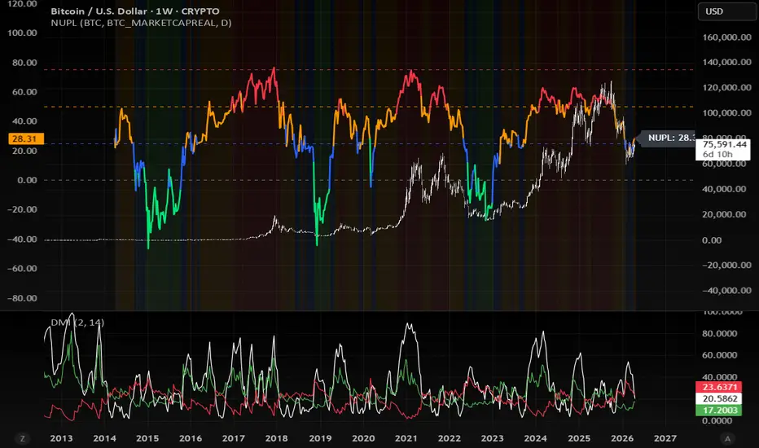759x448 pixels.
Task: Click −40.00 on the left NUPL scale
Action: pos(22,239)
